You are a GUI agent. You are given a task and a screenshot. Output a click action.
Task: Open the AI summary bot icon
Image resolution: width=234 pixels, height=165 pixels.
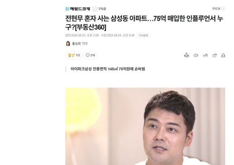click(x=186, y=55)
